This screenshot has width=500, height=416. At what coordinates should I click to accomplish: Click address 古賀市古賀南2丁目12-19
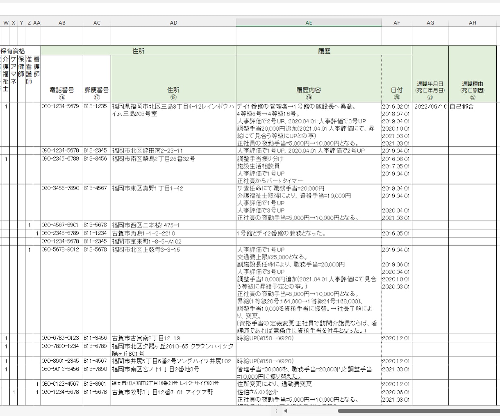pos(173,338)
